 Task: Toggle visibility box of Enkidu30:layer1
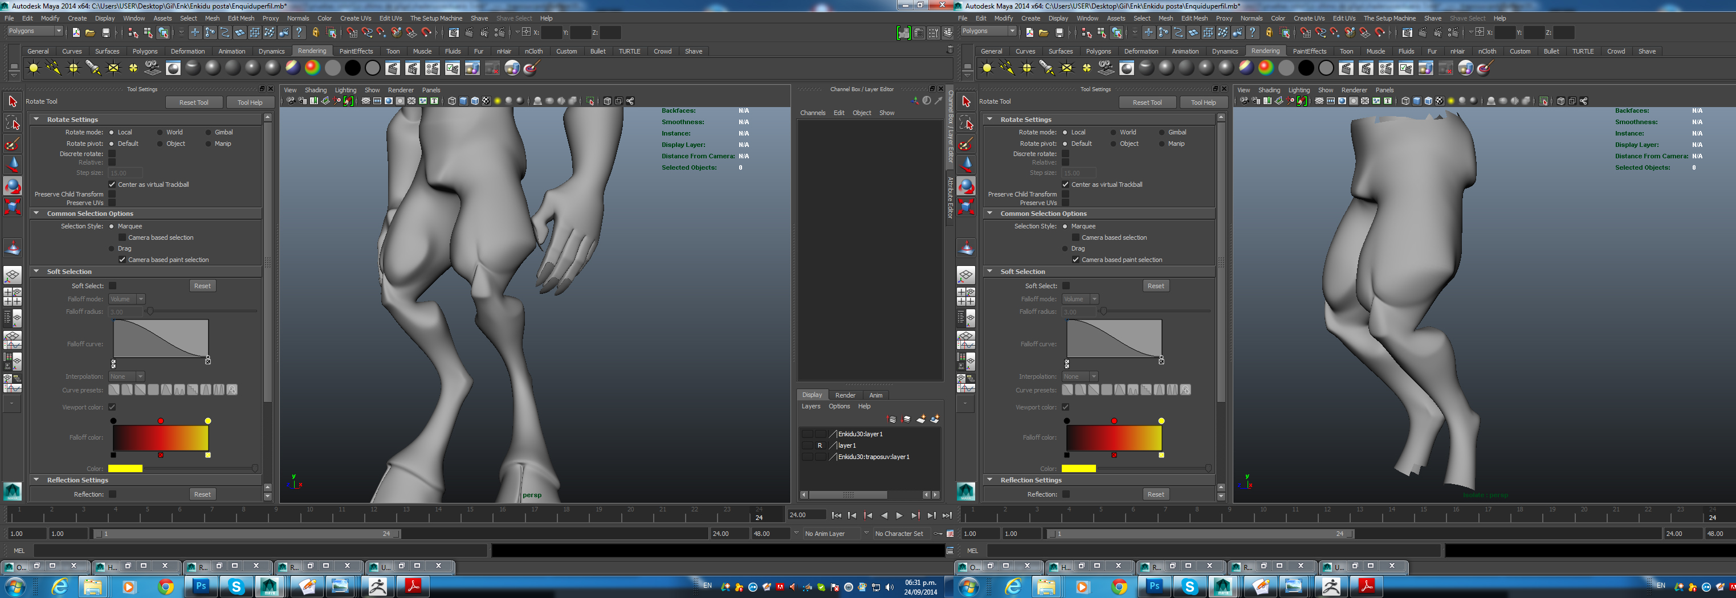pos(806,433)
